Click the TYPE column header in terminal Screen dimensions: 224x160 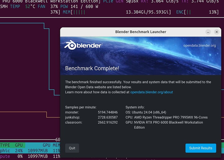click(x=5, y=145)
